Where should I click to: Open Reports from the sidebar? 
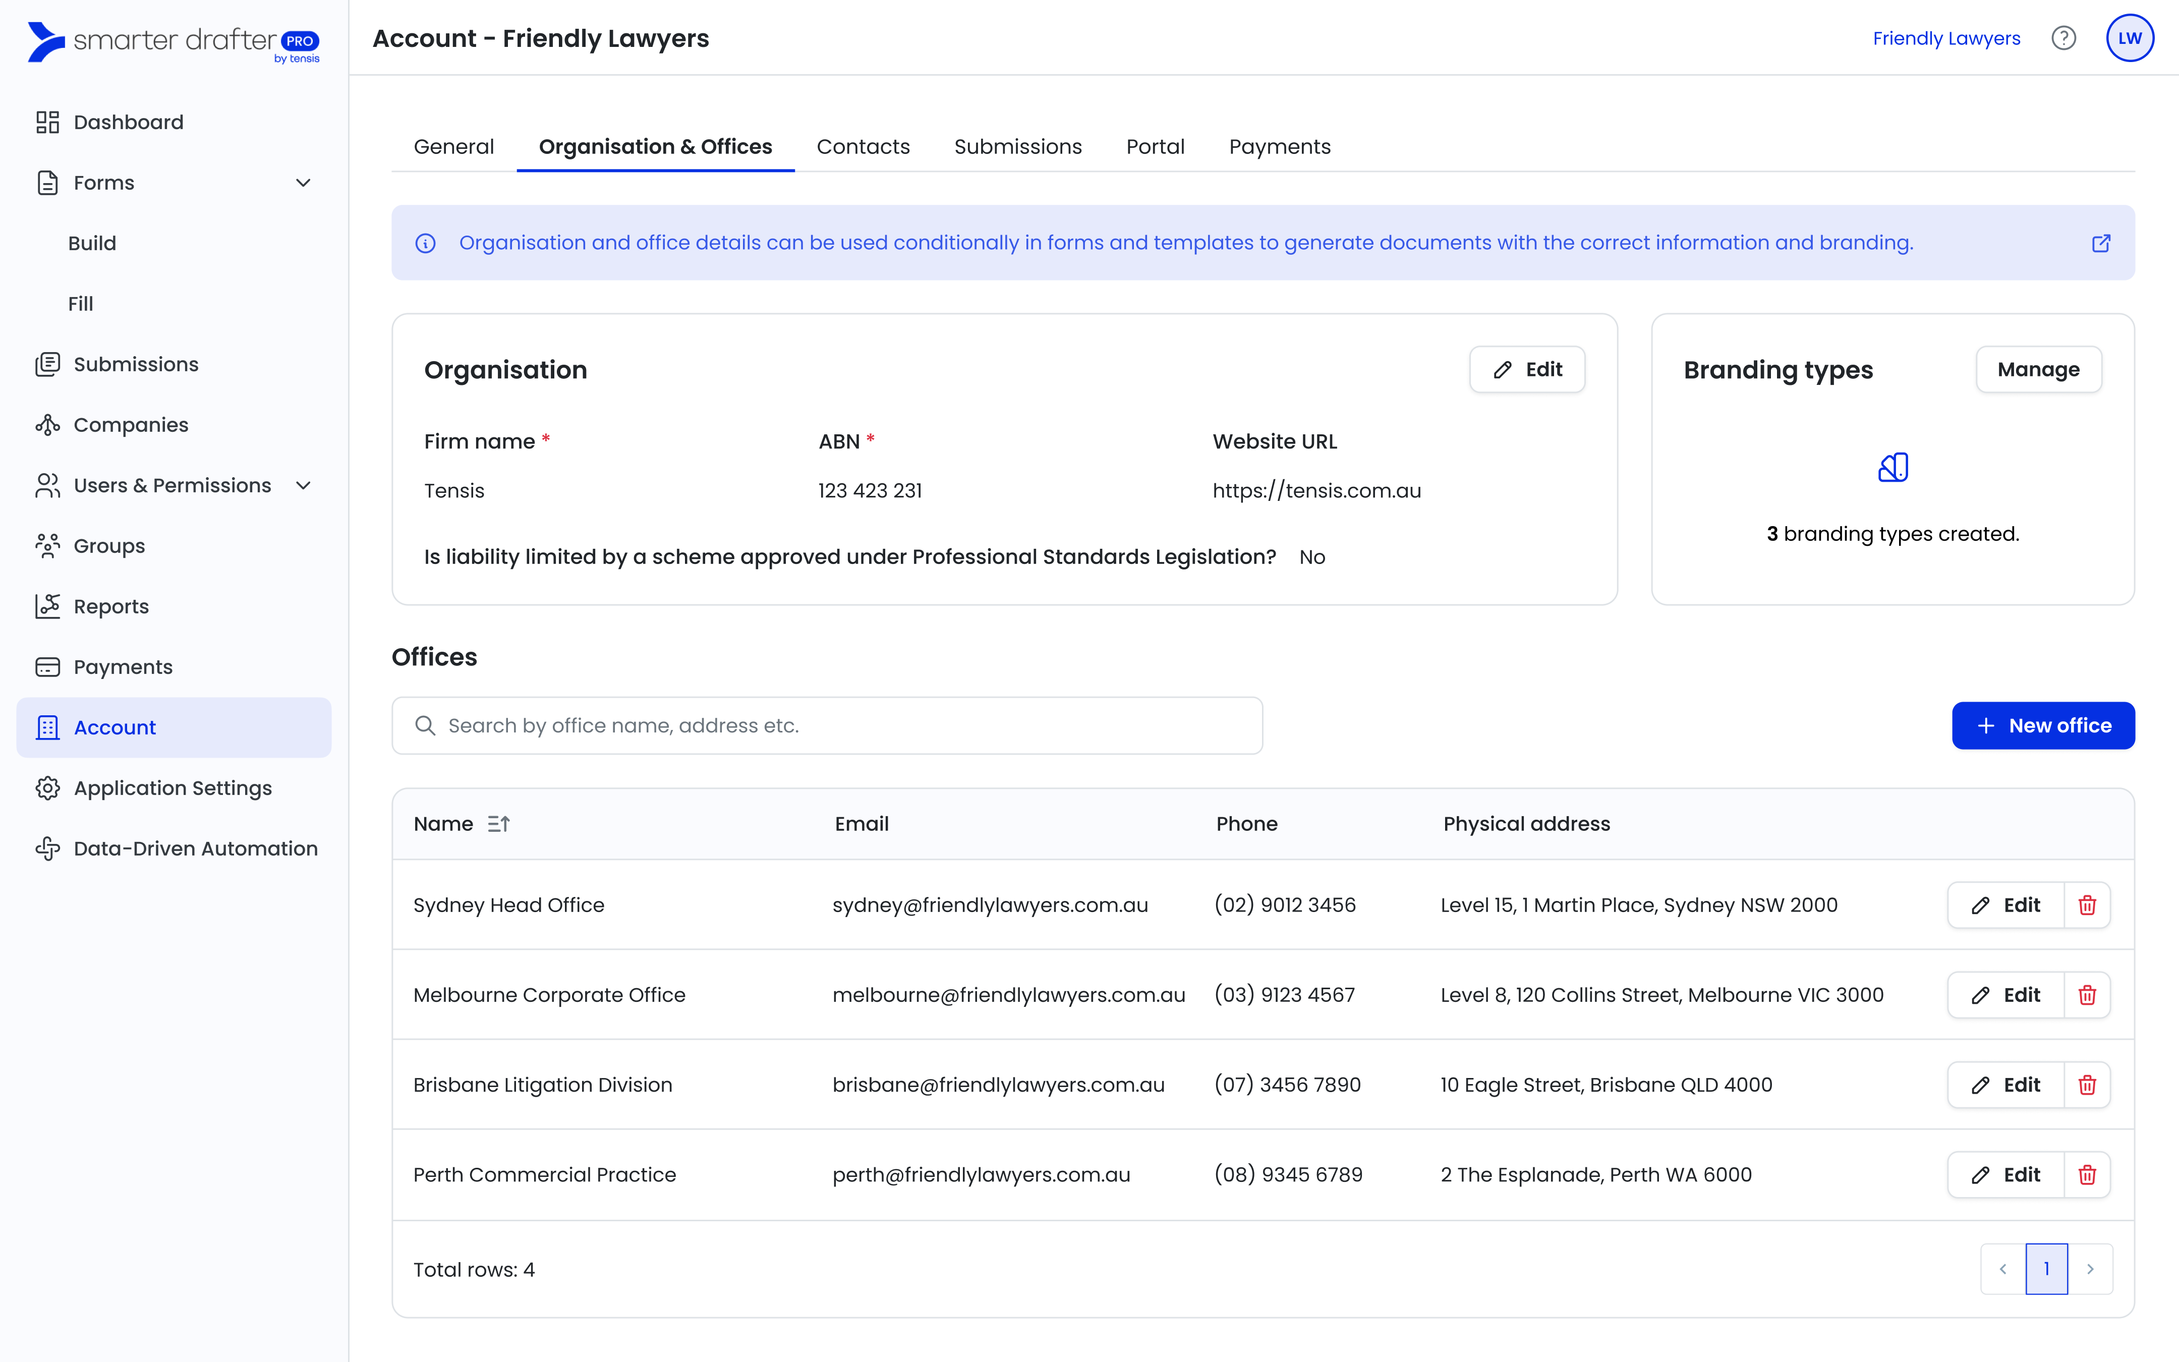coord(111,606)
